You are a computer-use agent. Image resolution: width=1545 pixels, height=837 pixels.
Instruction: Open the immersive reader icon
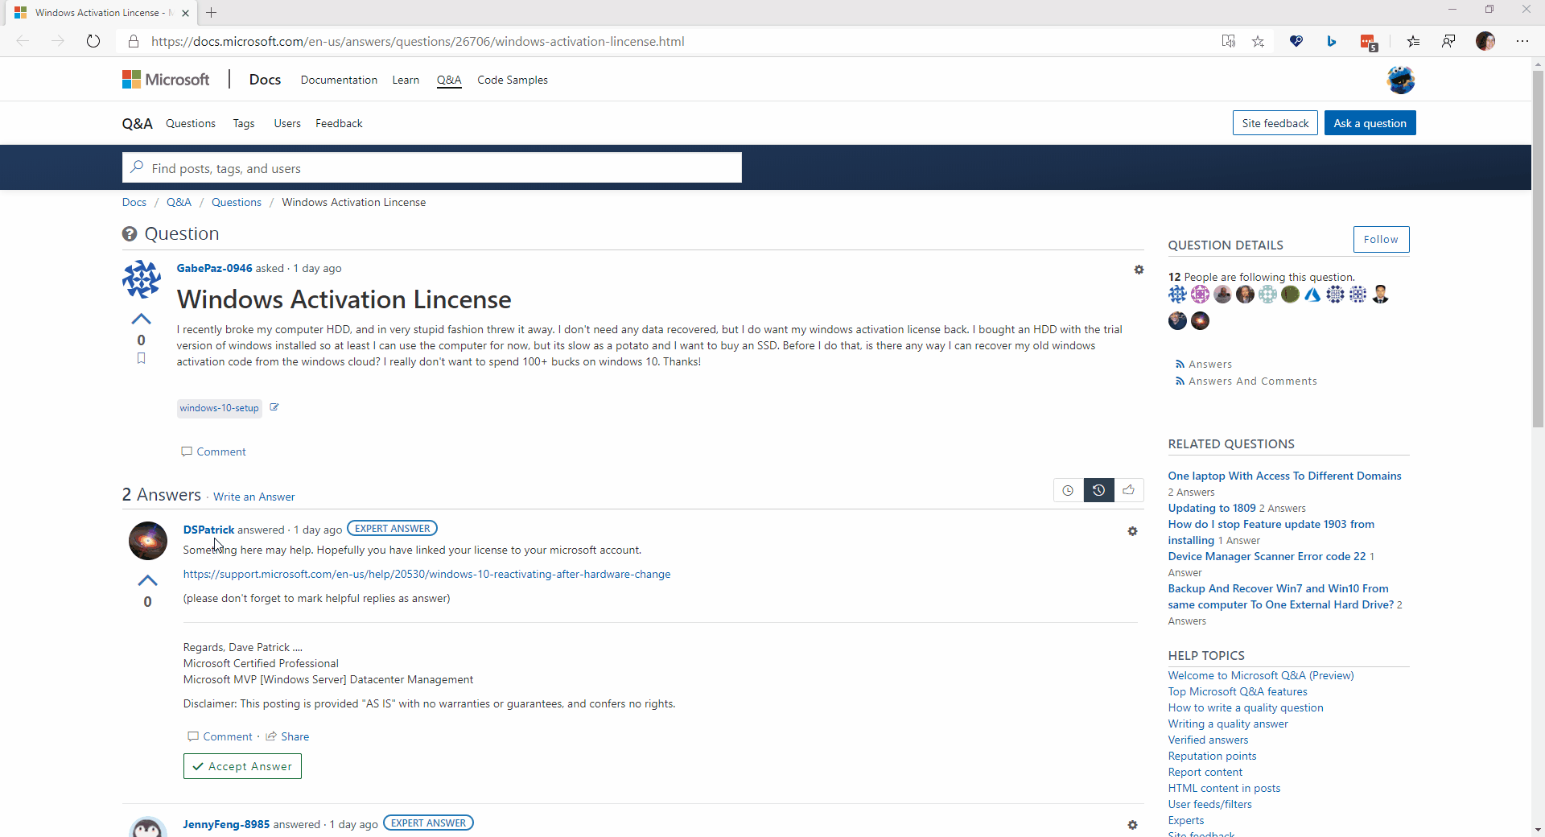[1228, 41]
